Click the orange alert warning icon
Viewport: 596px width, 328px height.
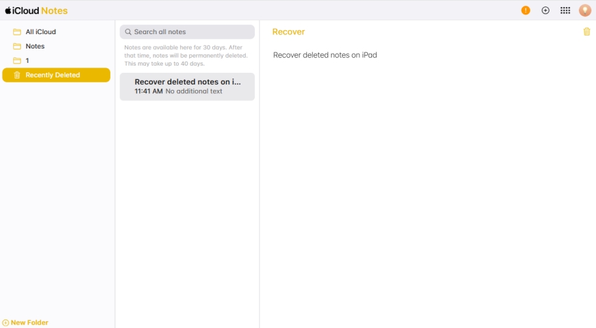point(526,10)
